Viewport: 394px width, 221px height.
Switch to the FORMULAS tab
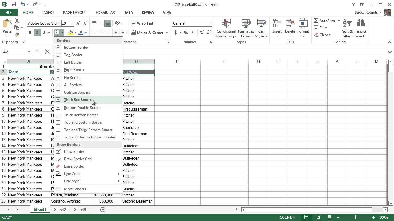pyautogui.click(x=105, y=12)
